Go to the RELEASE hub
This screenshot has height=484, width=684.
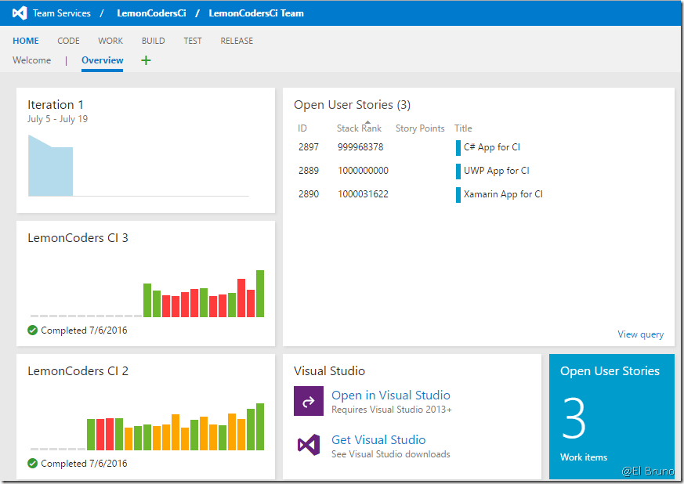click(x=237, y=41)
